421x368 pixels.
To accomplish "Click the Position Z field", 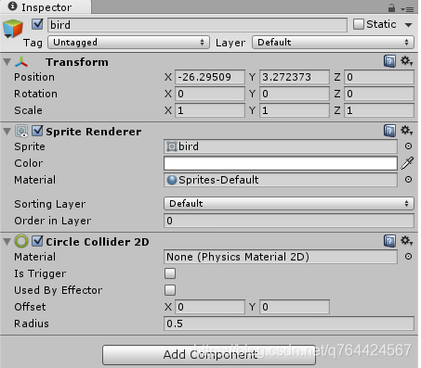I will pos(379,77).
